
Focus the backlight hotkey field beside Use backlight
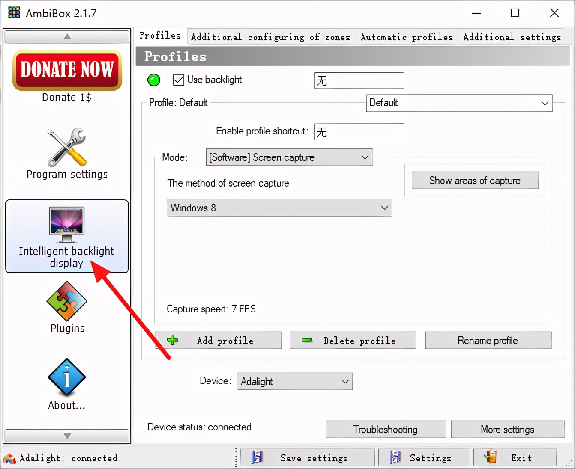tap(359, 81)
